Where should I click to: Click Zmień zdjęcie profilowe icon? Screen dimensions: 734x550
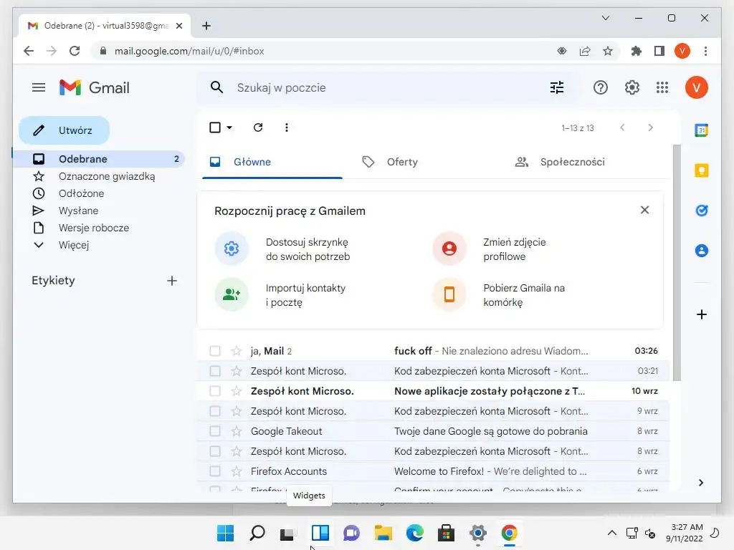[449, 249]
